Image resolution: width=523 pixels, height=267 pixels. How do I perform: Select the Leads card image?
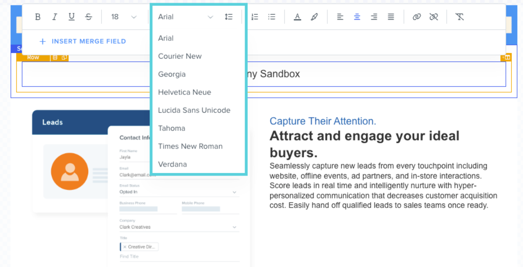click(141, 188)
